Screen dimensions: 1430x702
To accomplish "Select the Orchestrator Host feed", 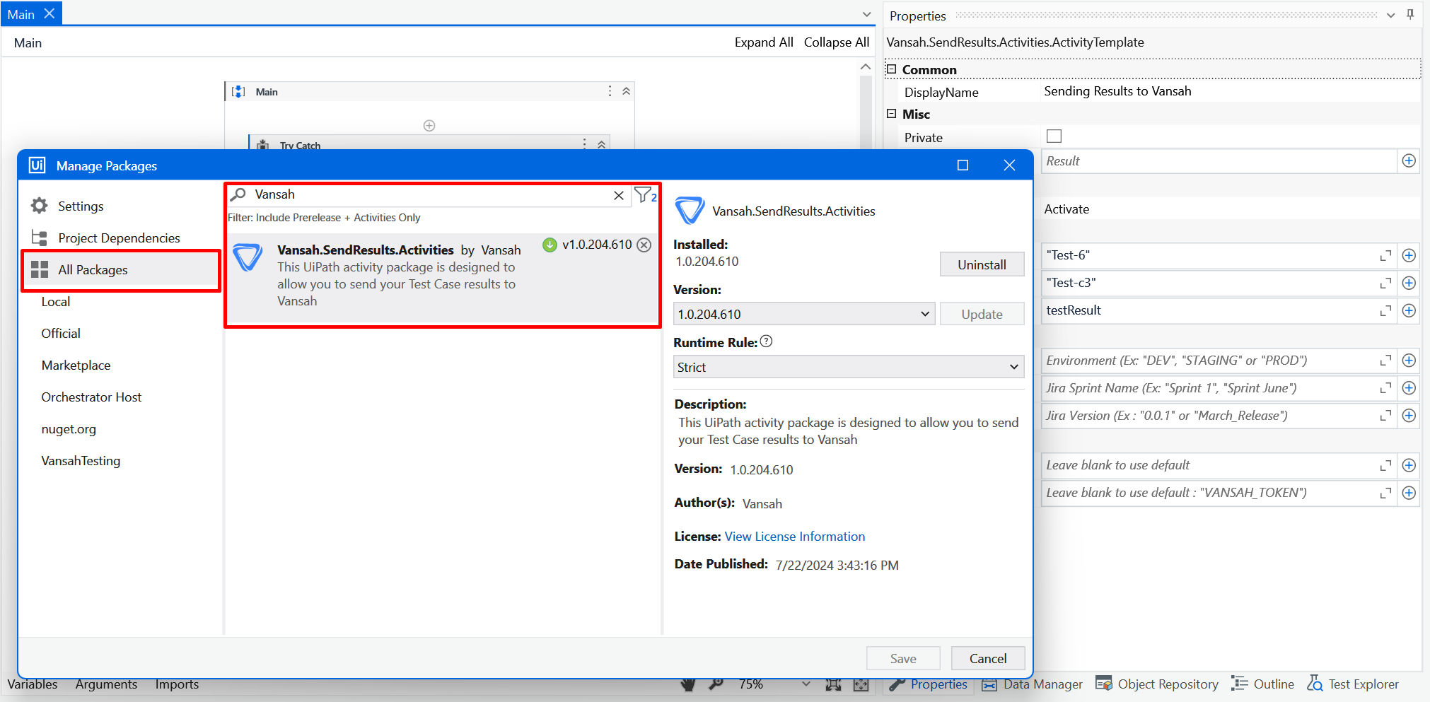I will (x=91, y=397).
